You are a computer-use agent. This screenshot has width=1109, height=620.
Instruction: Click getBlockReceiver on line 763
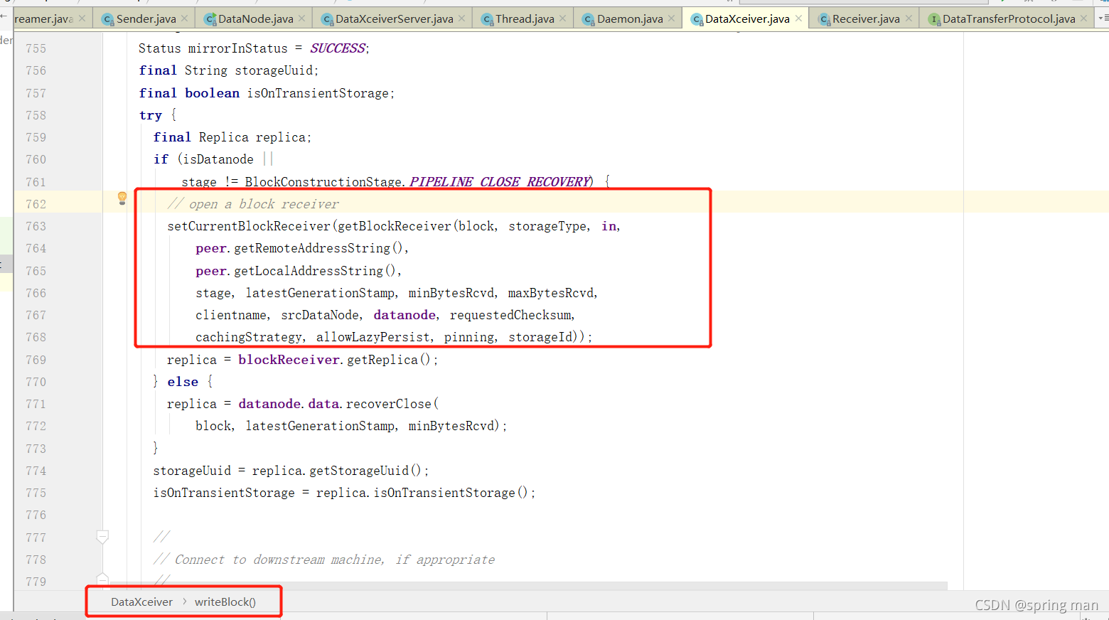click(x=394, y=226)
